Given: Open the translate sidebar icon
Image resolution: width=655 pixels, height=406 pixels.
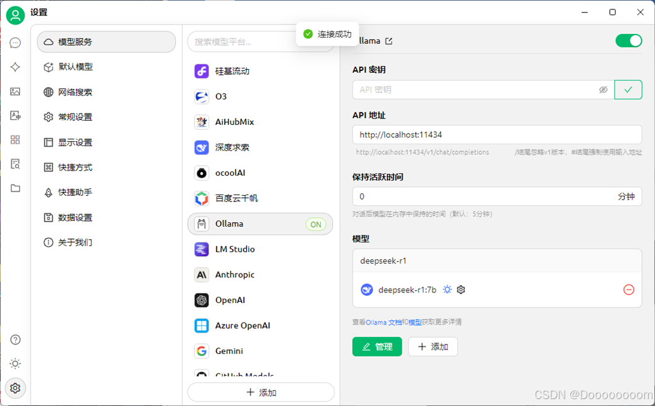Looking at the screenshot, I should pyautogui.click(x=16, y=115).
